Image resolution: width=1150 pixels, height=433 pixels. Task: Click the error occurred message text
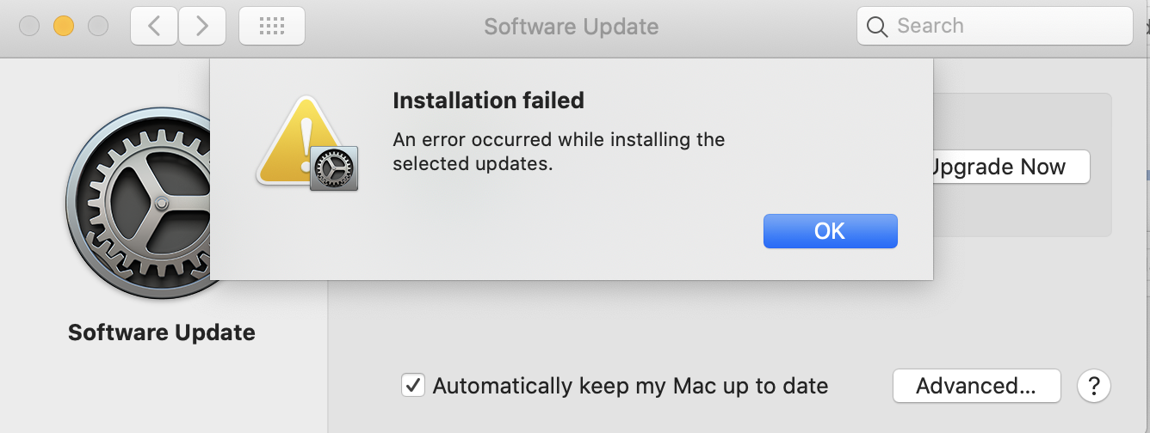tap(558, 150)
